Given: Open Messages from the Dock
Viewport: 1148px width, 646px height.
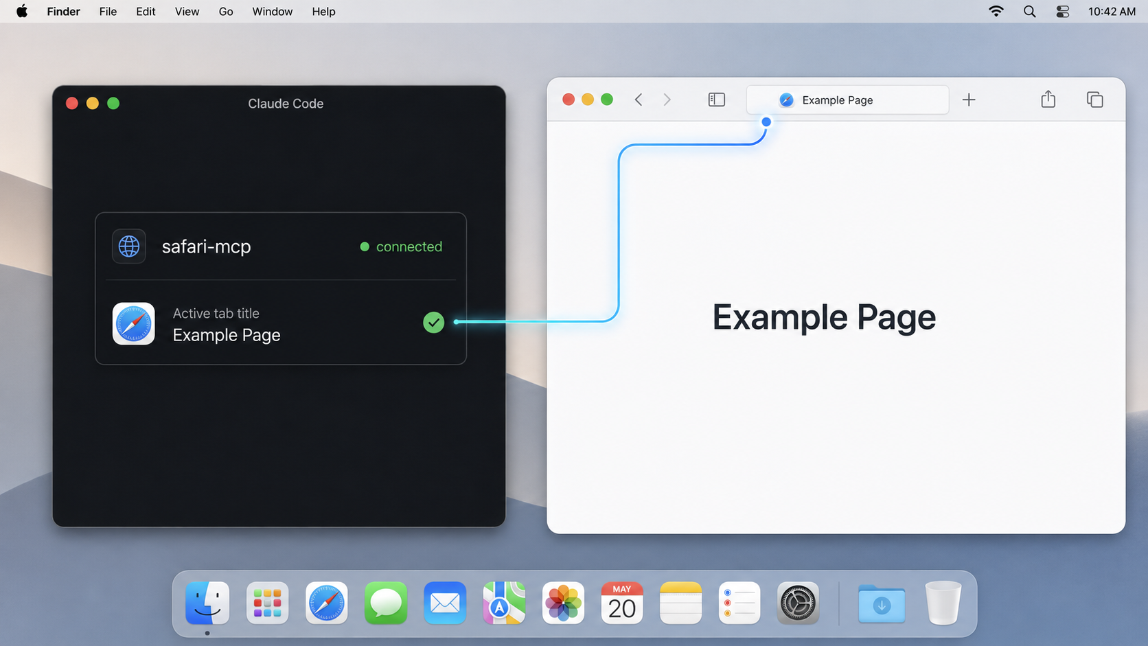Looking at the screenshot, I should tap(386, 603).
